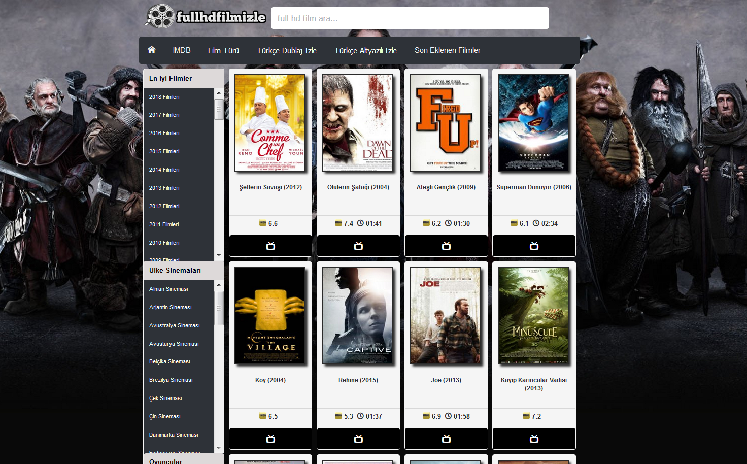The image size is (747, 464).
Task: Click the clock duration icon for Superman Dönüyor
Action: (536, 223)
